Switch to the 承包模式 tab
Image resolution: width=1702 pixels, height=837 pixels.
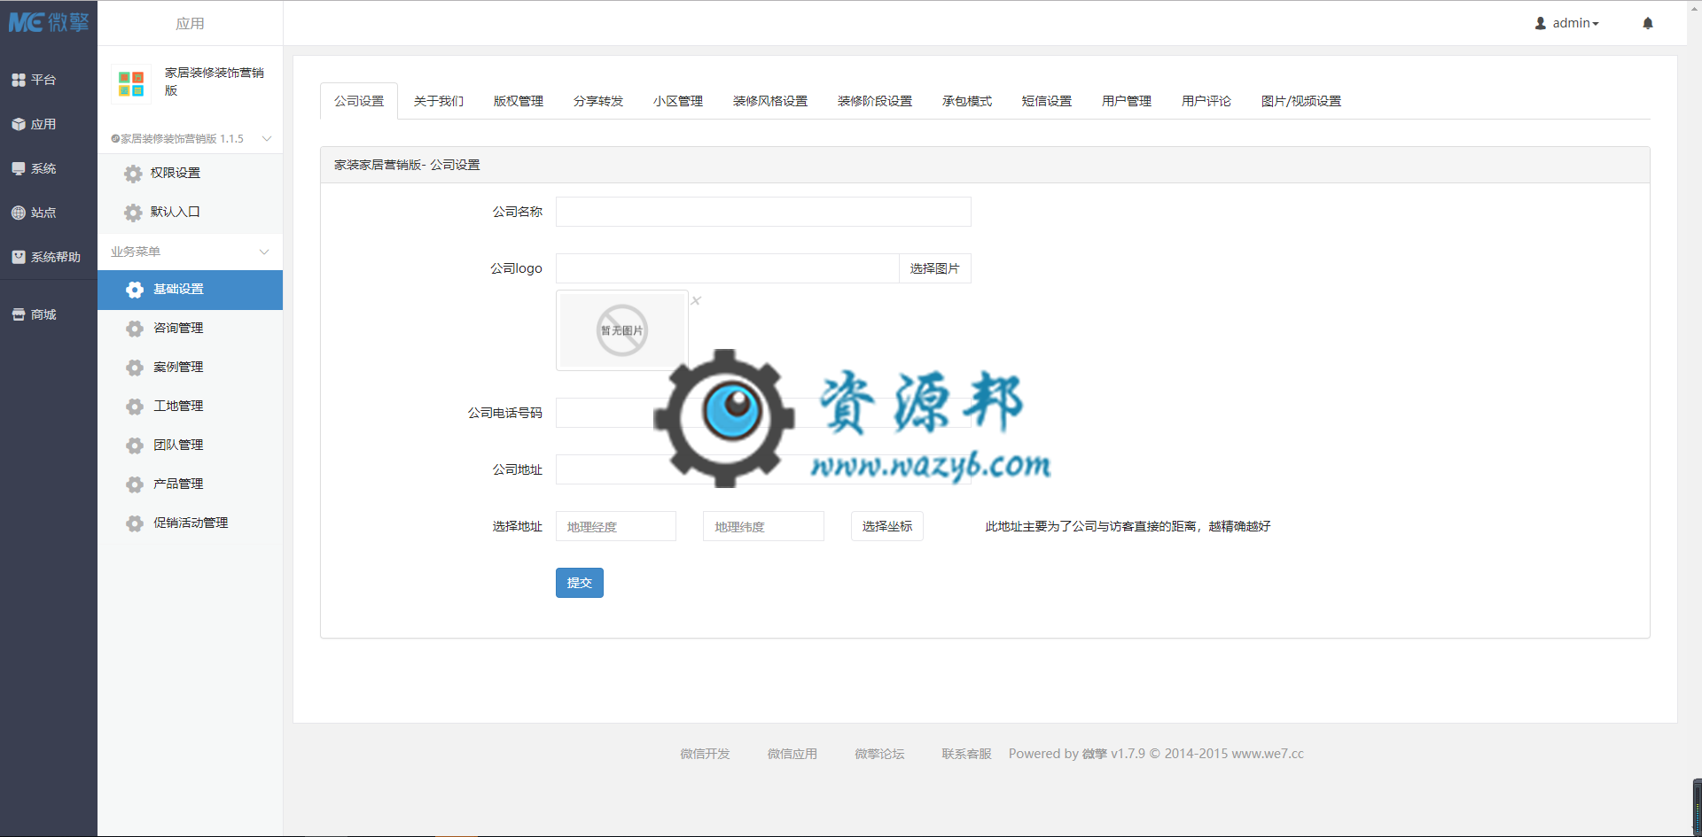click(967, 101)
